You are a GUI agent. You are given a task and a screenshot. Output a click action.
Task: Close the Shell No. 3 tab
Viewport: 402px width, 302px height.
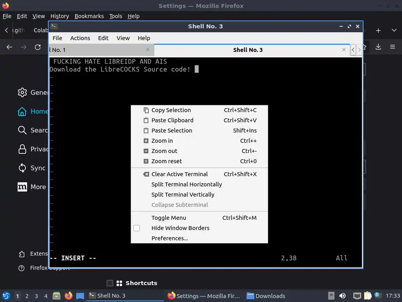pos(344,50)
